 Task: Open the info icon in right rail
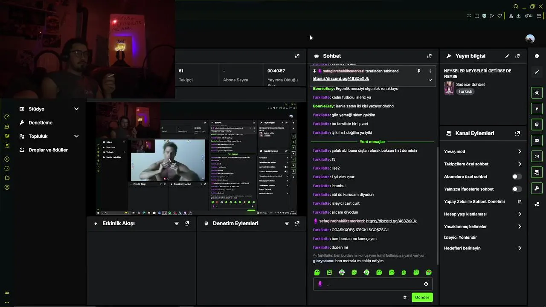(537, 56)
